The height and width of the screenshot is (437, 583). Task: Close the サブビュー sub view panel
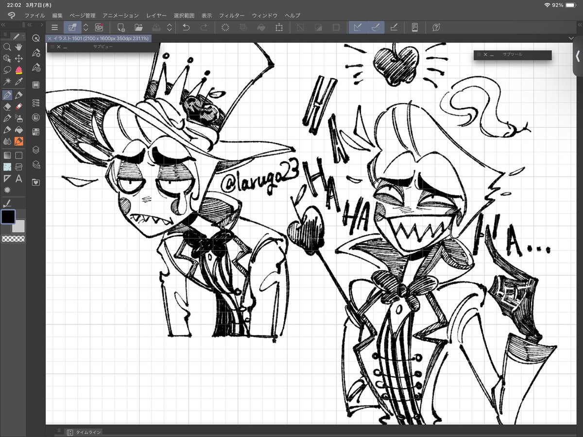click(x=58, y=47)
